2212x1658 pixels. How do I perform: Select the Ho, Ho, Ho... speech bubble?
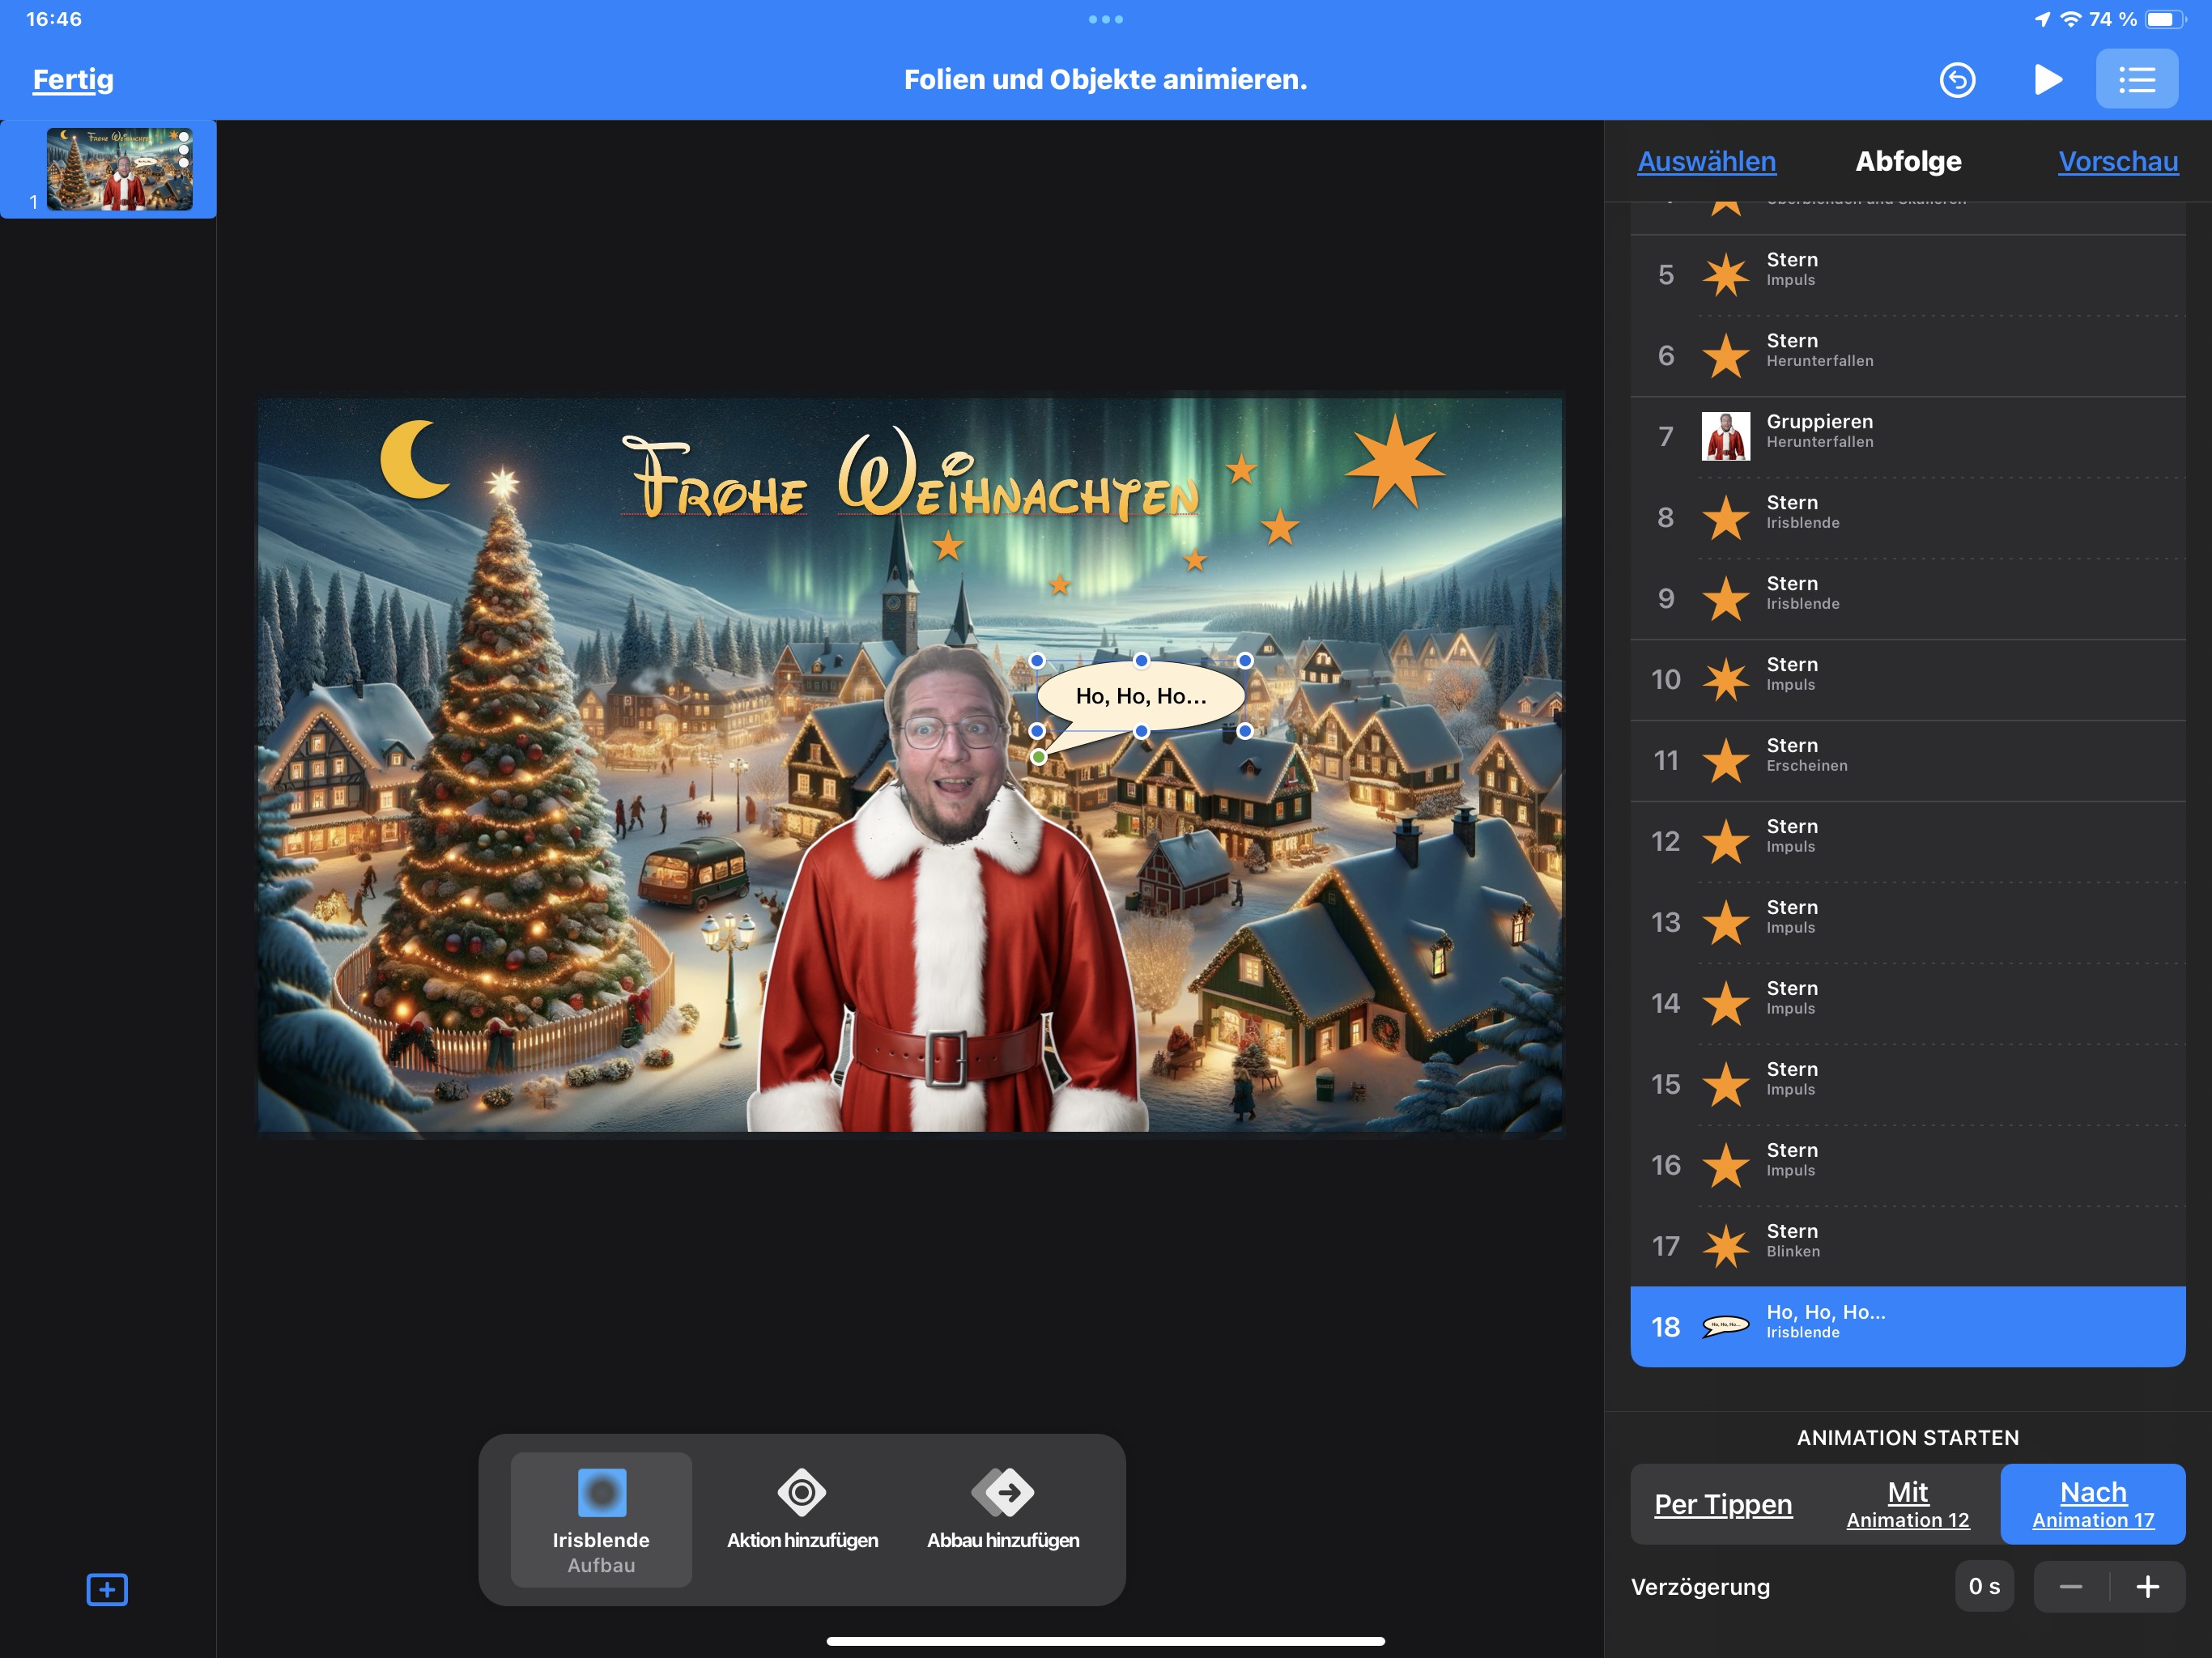1141,696
